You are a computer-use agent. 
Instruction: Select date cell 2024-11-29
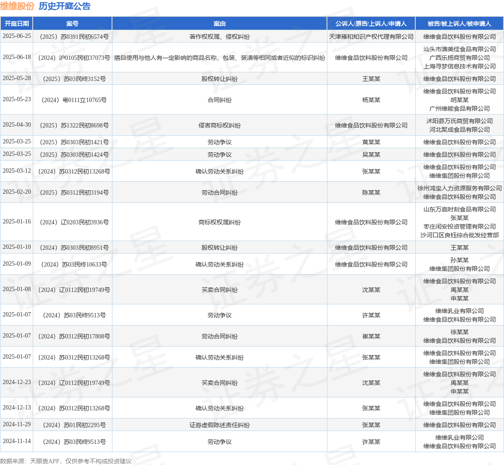pyautogui.click(x=17, y=424)
